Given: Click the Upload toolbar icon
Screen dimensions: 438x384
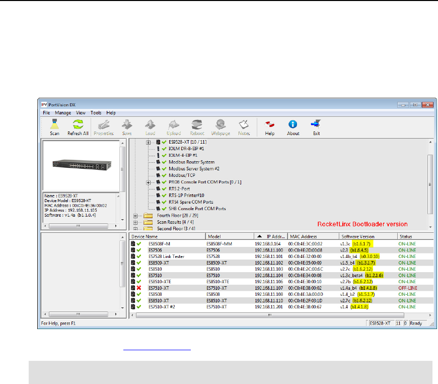Looking at the screenshot, I should (x=174, y=127).
